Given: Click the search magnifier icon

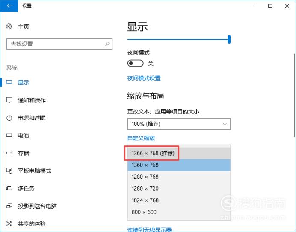Looking at the screenshot, I should tap(107, 44).
